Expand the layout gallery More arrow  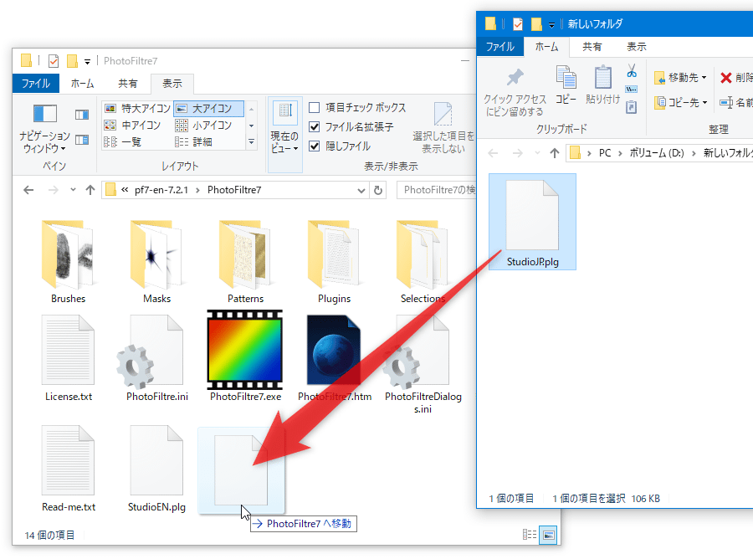(x=251, y=141)
